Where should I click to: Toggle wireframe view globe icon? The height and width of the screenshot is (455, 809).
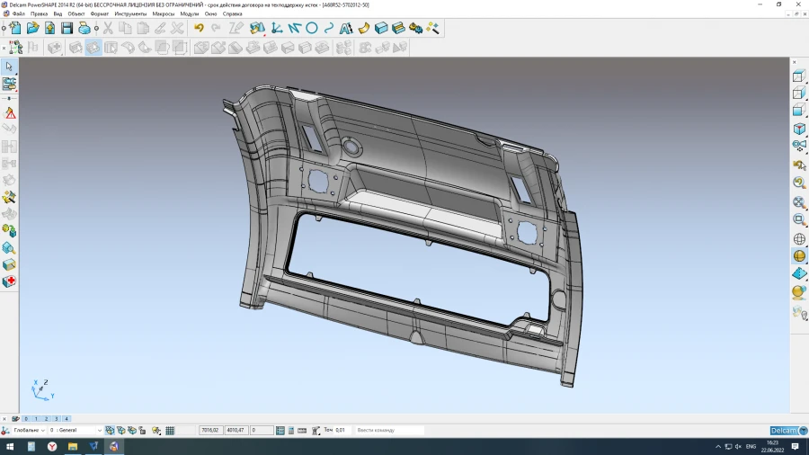798,239
